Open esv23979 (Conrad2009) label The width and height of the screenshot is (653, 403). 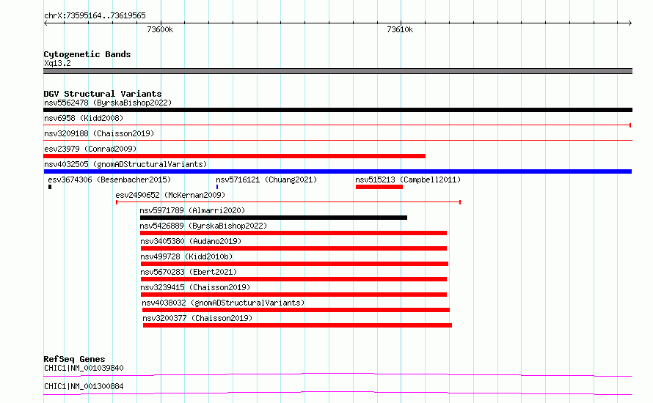click(90, 149)
